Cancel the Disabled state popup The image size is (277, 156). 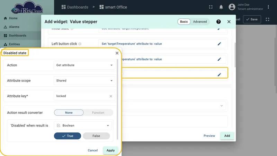pos(92,150)
